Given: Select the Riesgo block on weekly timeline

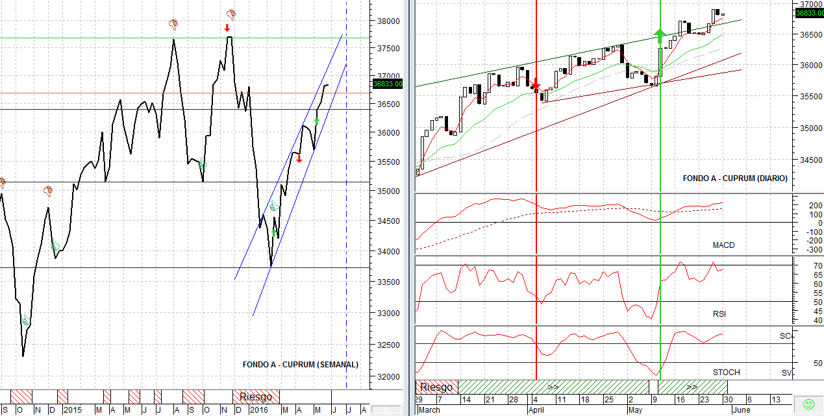Looking at the screenshot, I should pos(256,396).
